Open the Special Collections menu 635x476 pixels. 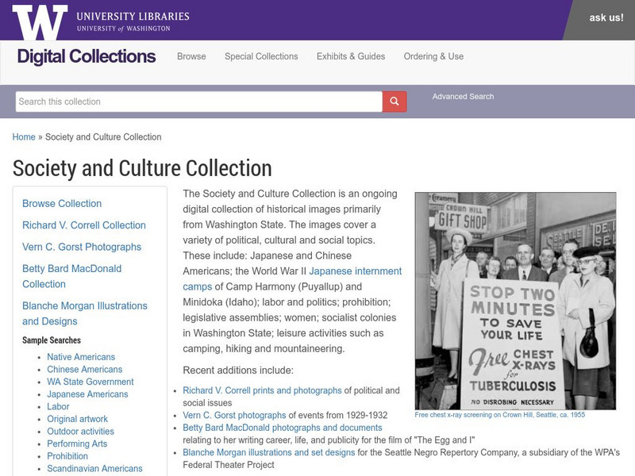261,56
